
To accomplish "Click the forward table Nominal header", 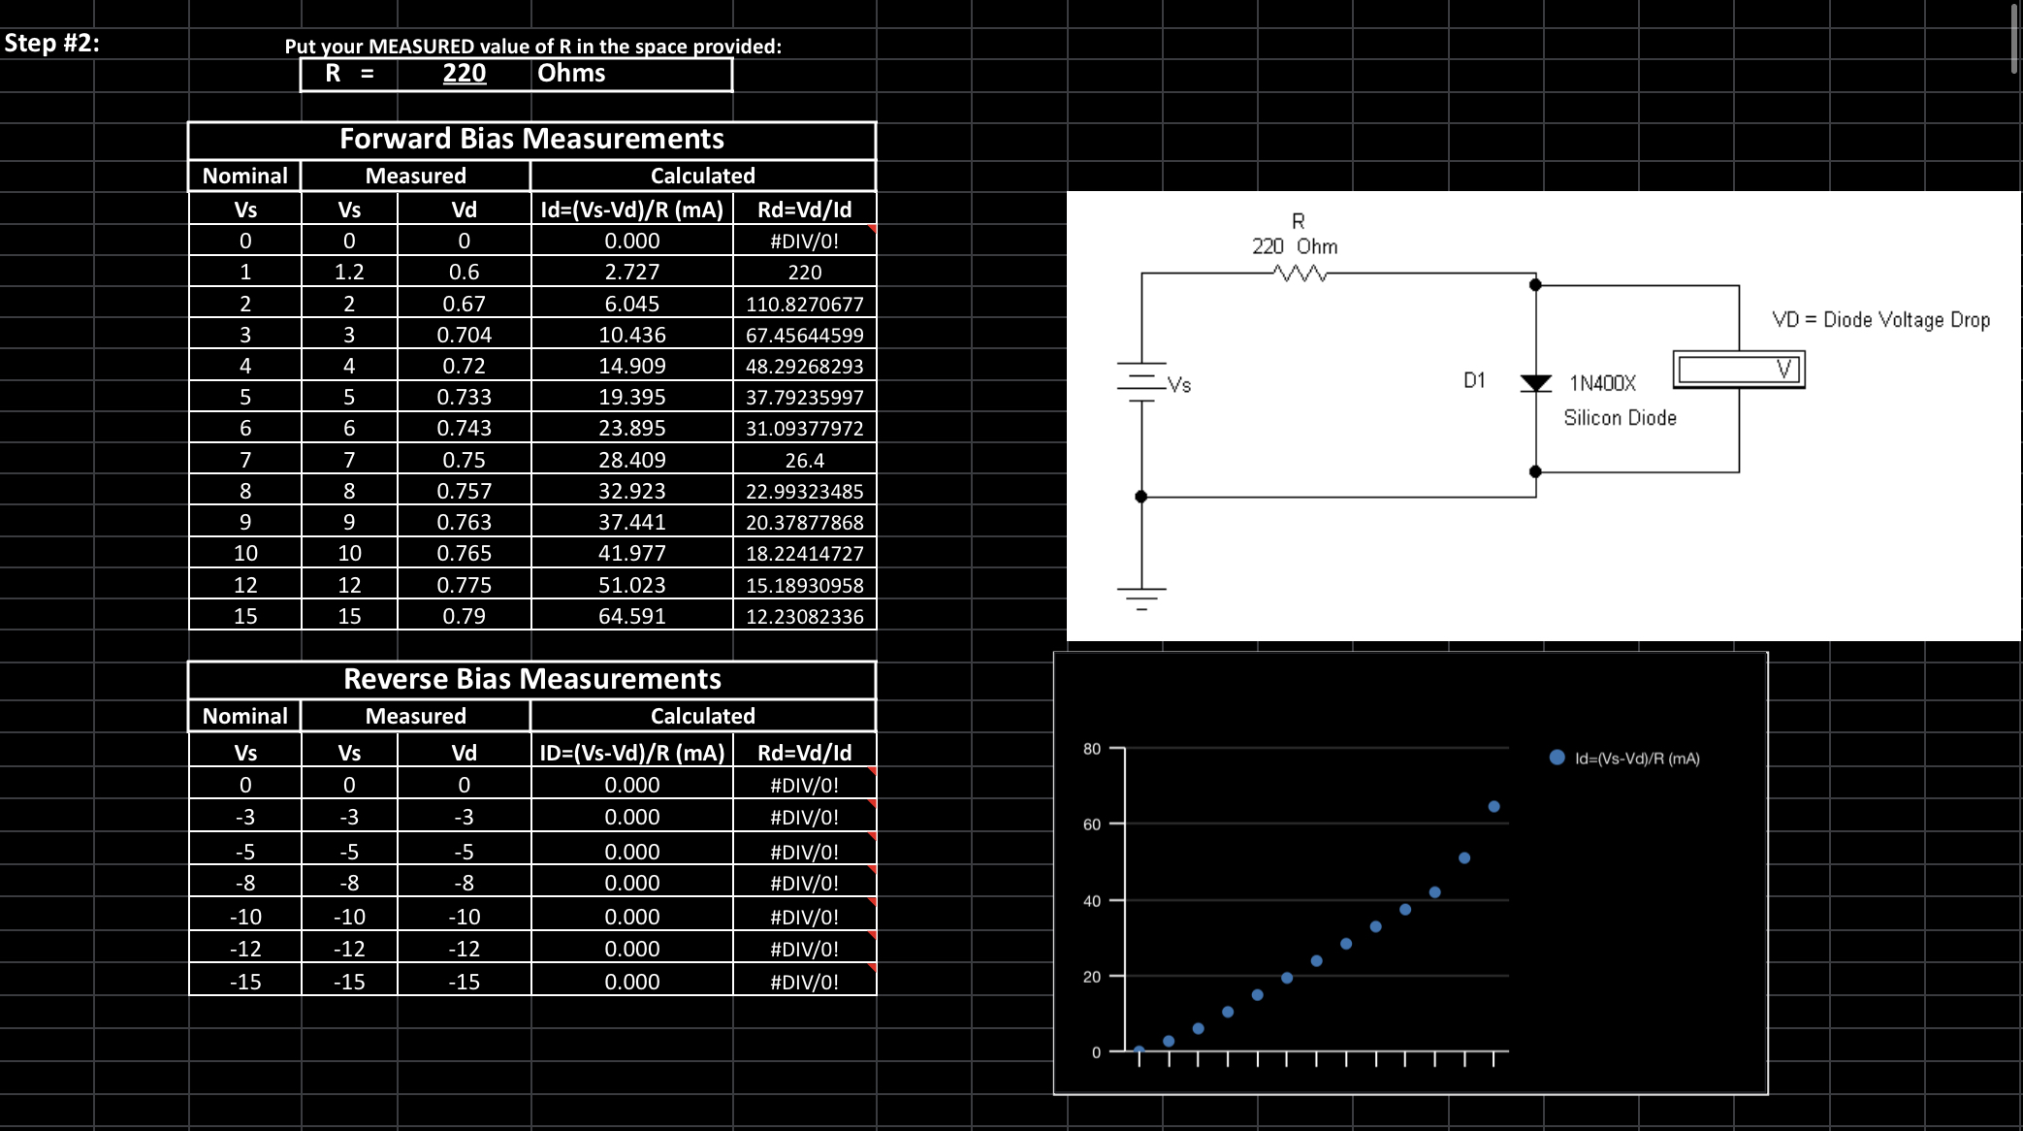I will point(245,176).
